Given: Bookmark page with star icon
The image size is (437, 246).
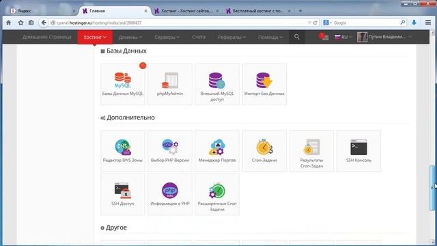Looking at the screenshot, I should pyautogui.click(x=20, y=23).
